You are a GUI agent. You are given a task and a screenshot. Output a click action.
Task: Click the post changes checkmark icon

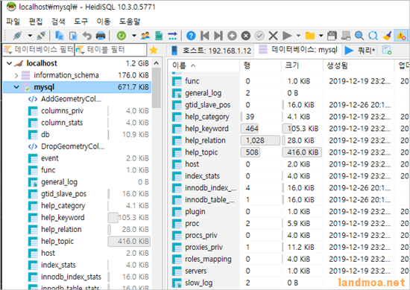pos(259,36)
